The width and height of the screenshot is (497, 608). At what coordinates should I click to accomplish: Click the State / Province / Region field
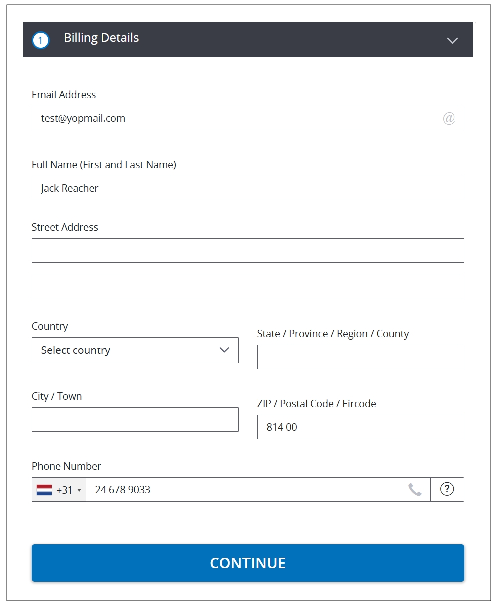click(x=360, y=357)
